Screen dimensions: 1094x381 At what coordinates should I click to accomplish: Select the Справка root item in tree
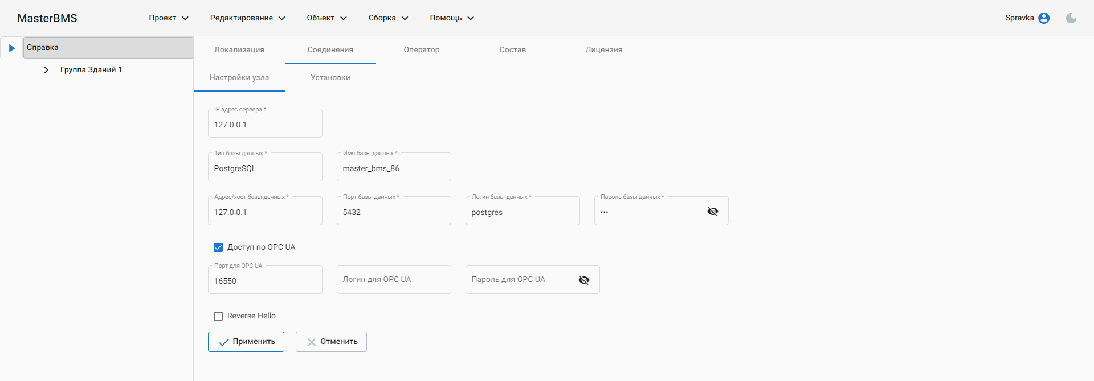coord(108,48)
